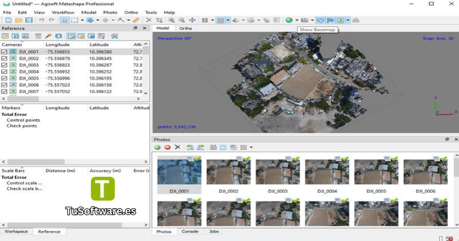The height and width of the screenshot is (241, 459).
Task: Click the Accuracy (m) column header
Action: (x=110, y=170)
